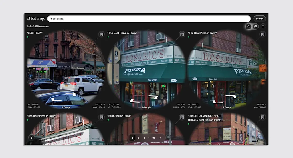This screenshot has width=293, height=158.
Task: Click the "best pizza" search input field
Action: pyautogui.click(x=149, y=19)
